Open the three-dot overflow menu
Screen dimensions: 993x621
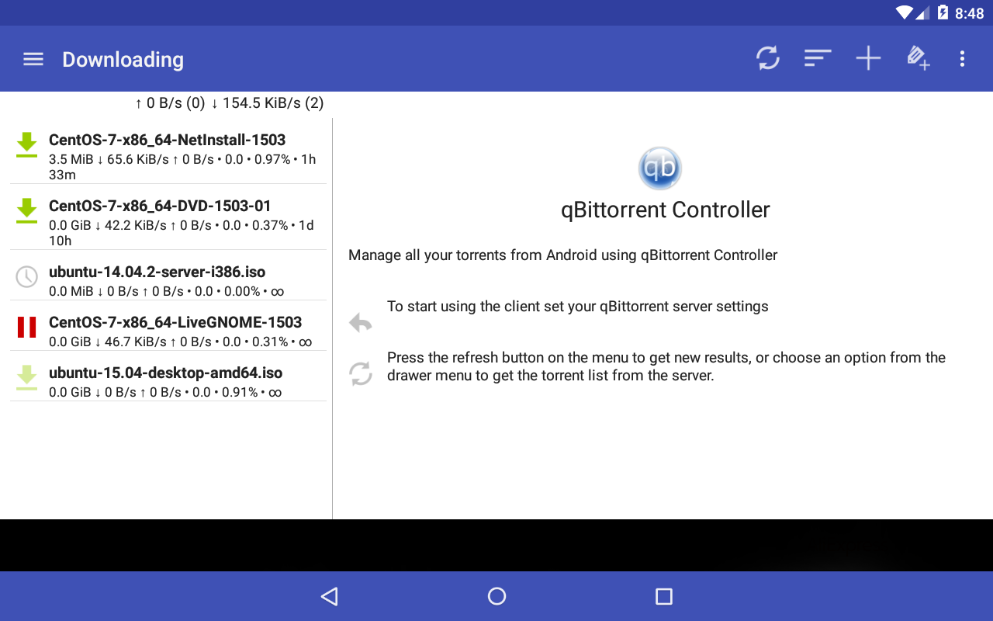point(962,58)
